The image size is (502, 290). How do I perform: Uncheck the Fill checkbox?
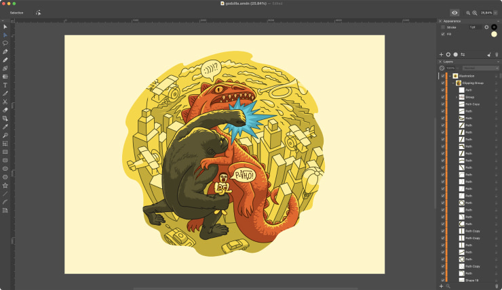point(443,34)
